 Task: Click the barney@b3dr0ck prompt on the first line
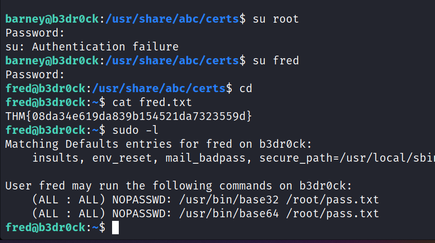[52, 19]
